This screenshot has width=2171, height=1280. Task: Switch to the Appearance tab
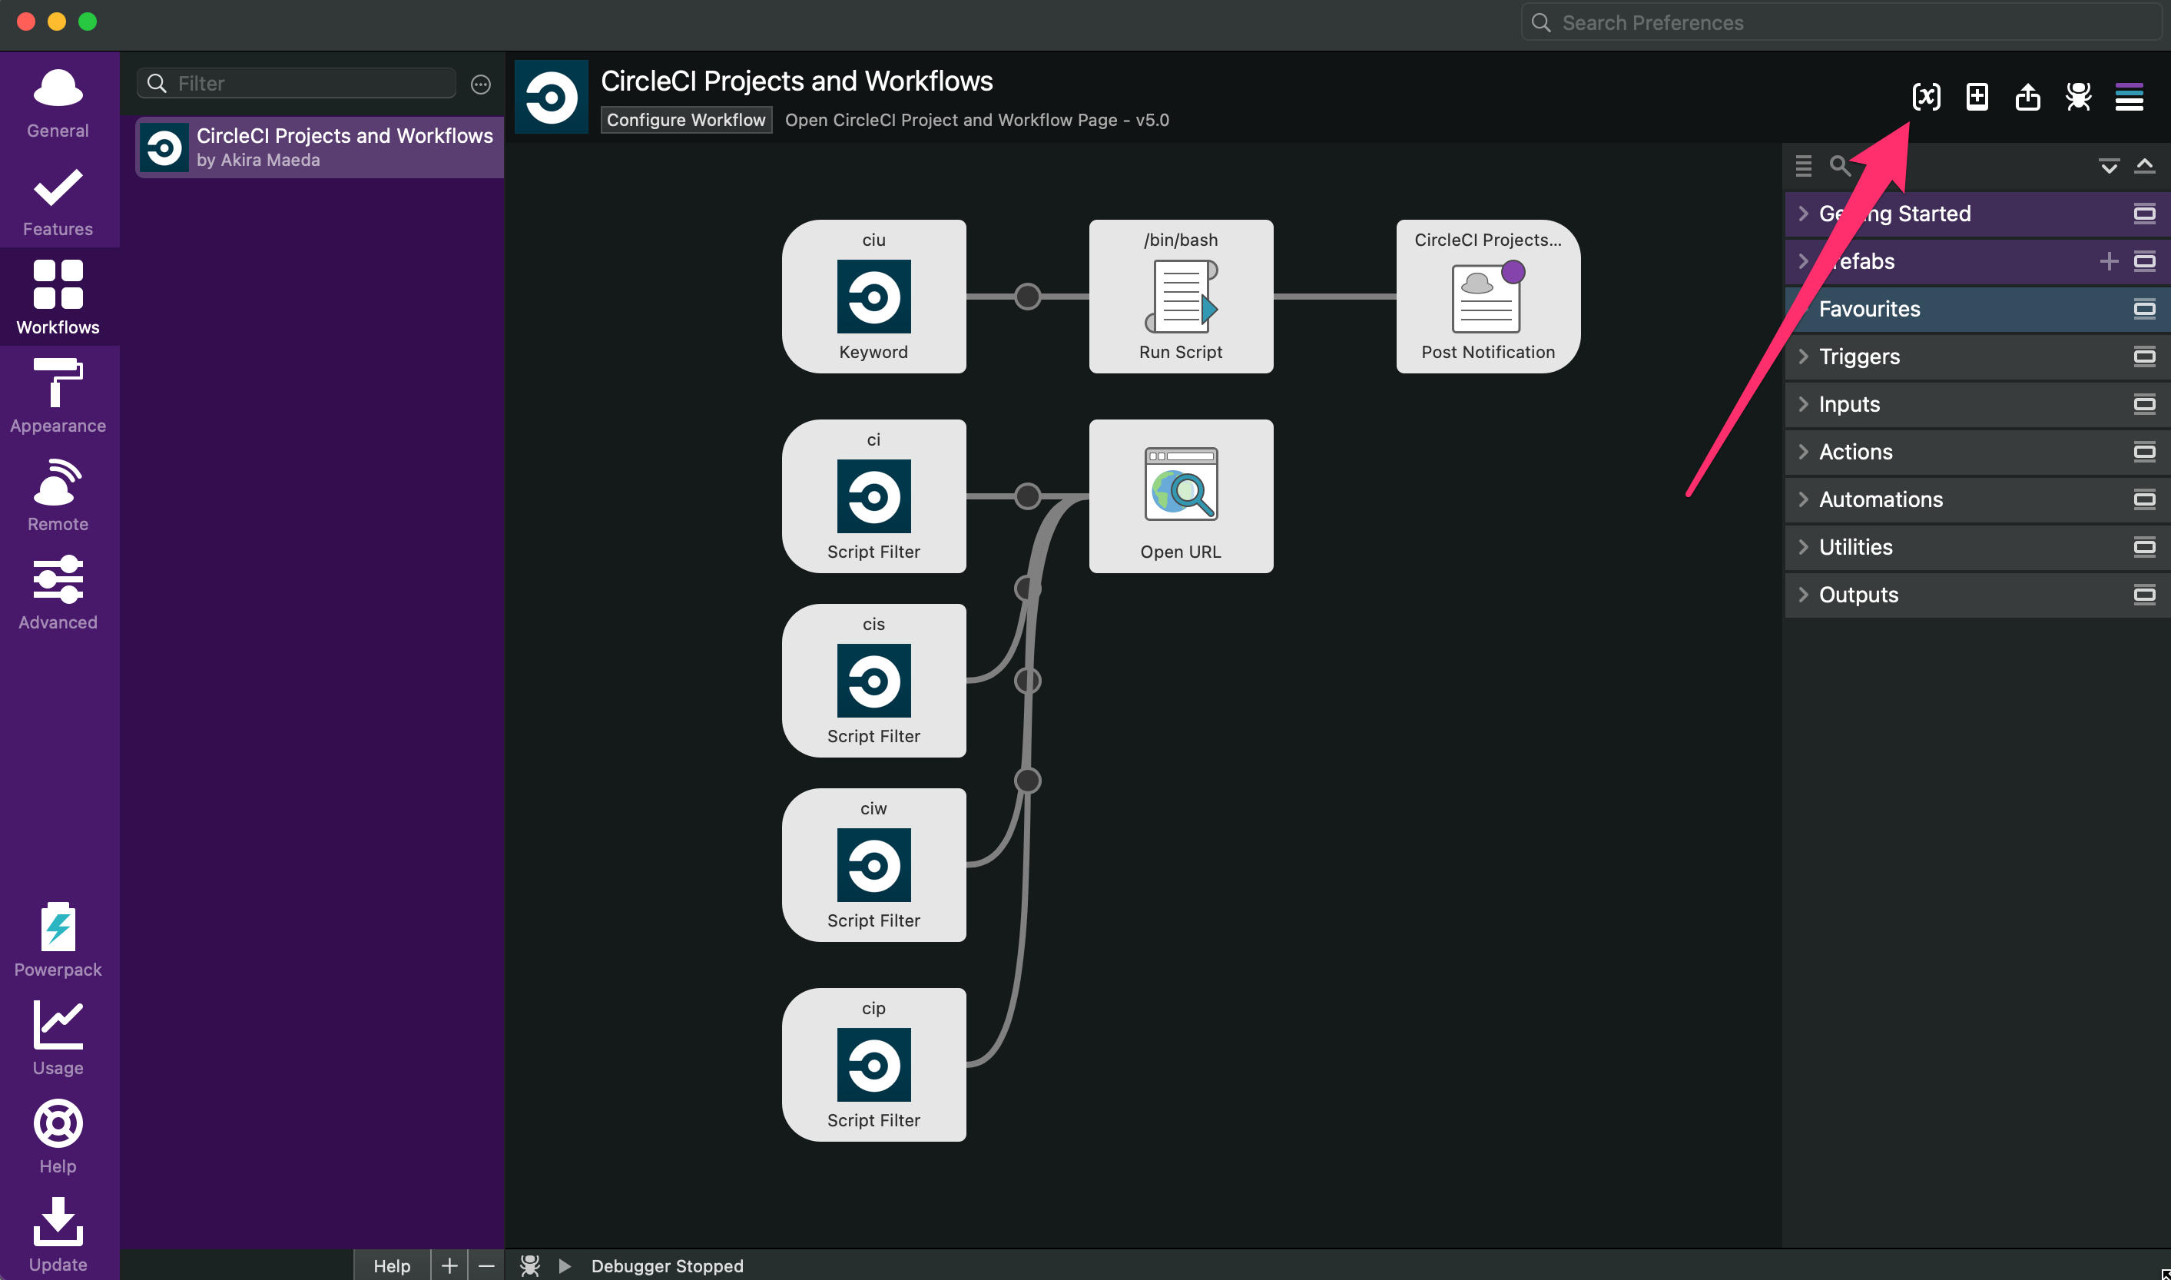(x=58, y=396)
